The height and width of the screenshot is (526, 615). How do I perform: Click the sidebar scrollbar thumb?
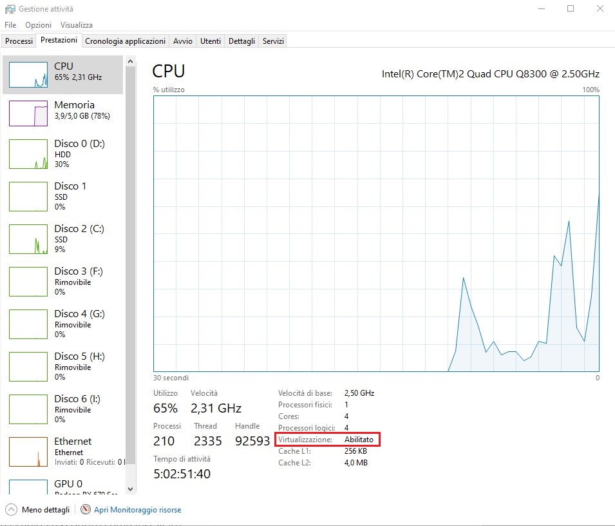point(131,266)
